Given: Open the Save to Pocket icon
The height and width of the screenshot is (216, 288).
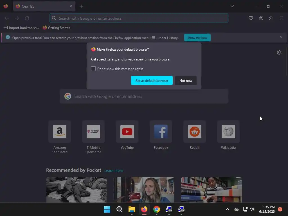Looking at the screenshot, I should pos(251,18).
